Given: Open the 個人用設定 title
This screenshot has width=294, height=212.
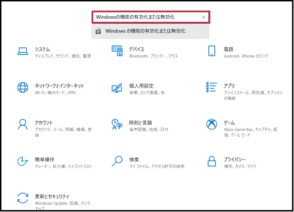Looking at the screenshot, I should pos(141,86).
